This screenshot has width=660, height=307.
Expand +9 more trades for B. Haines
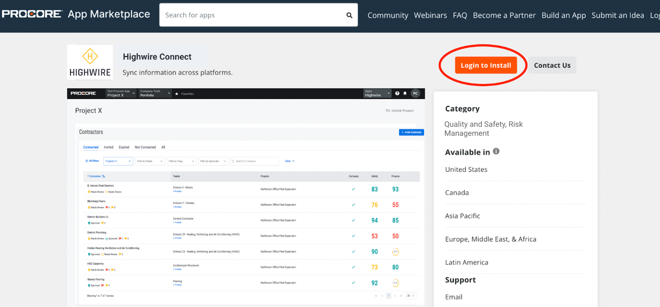[177, 192]
